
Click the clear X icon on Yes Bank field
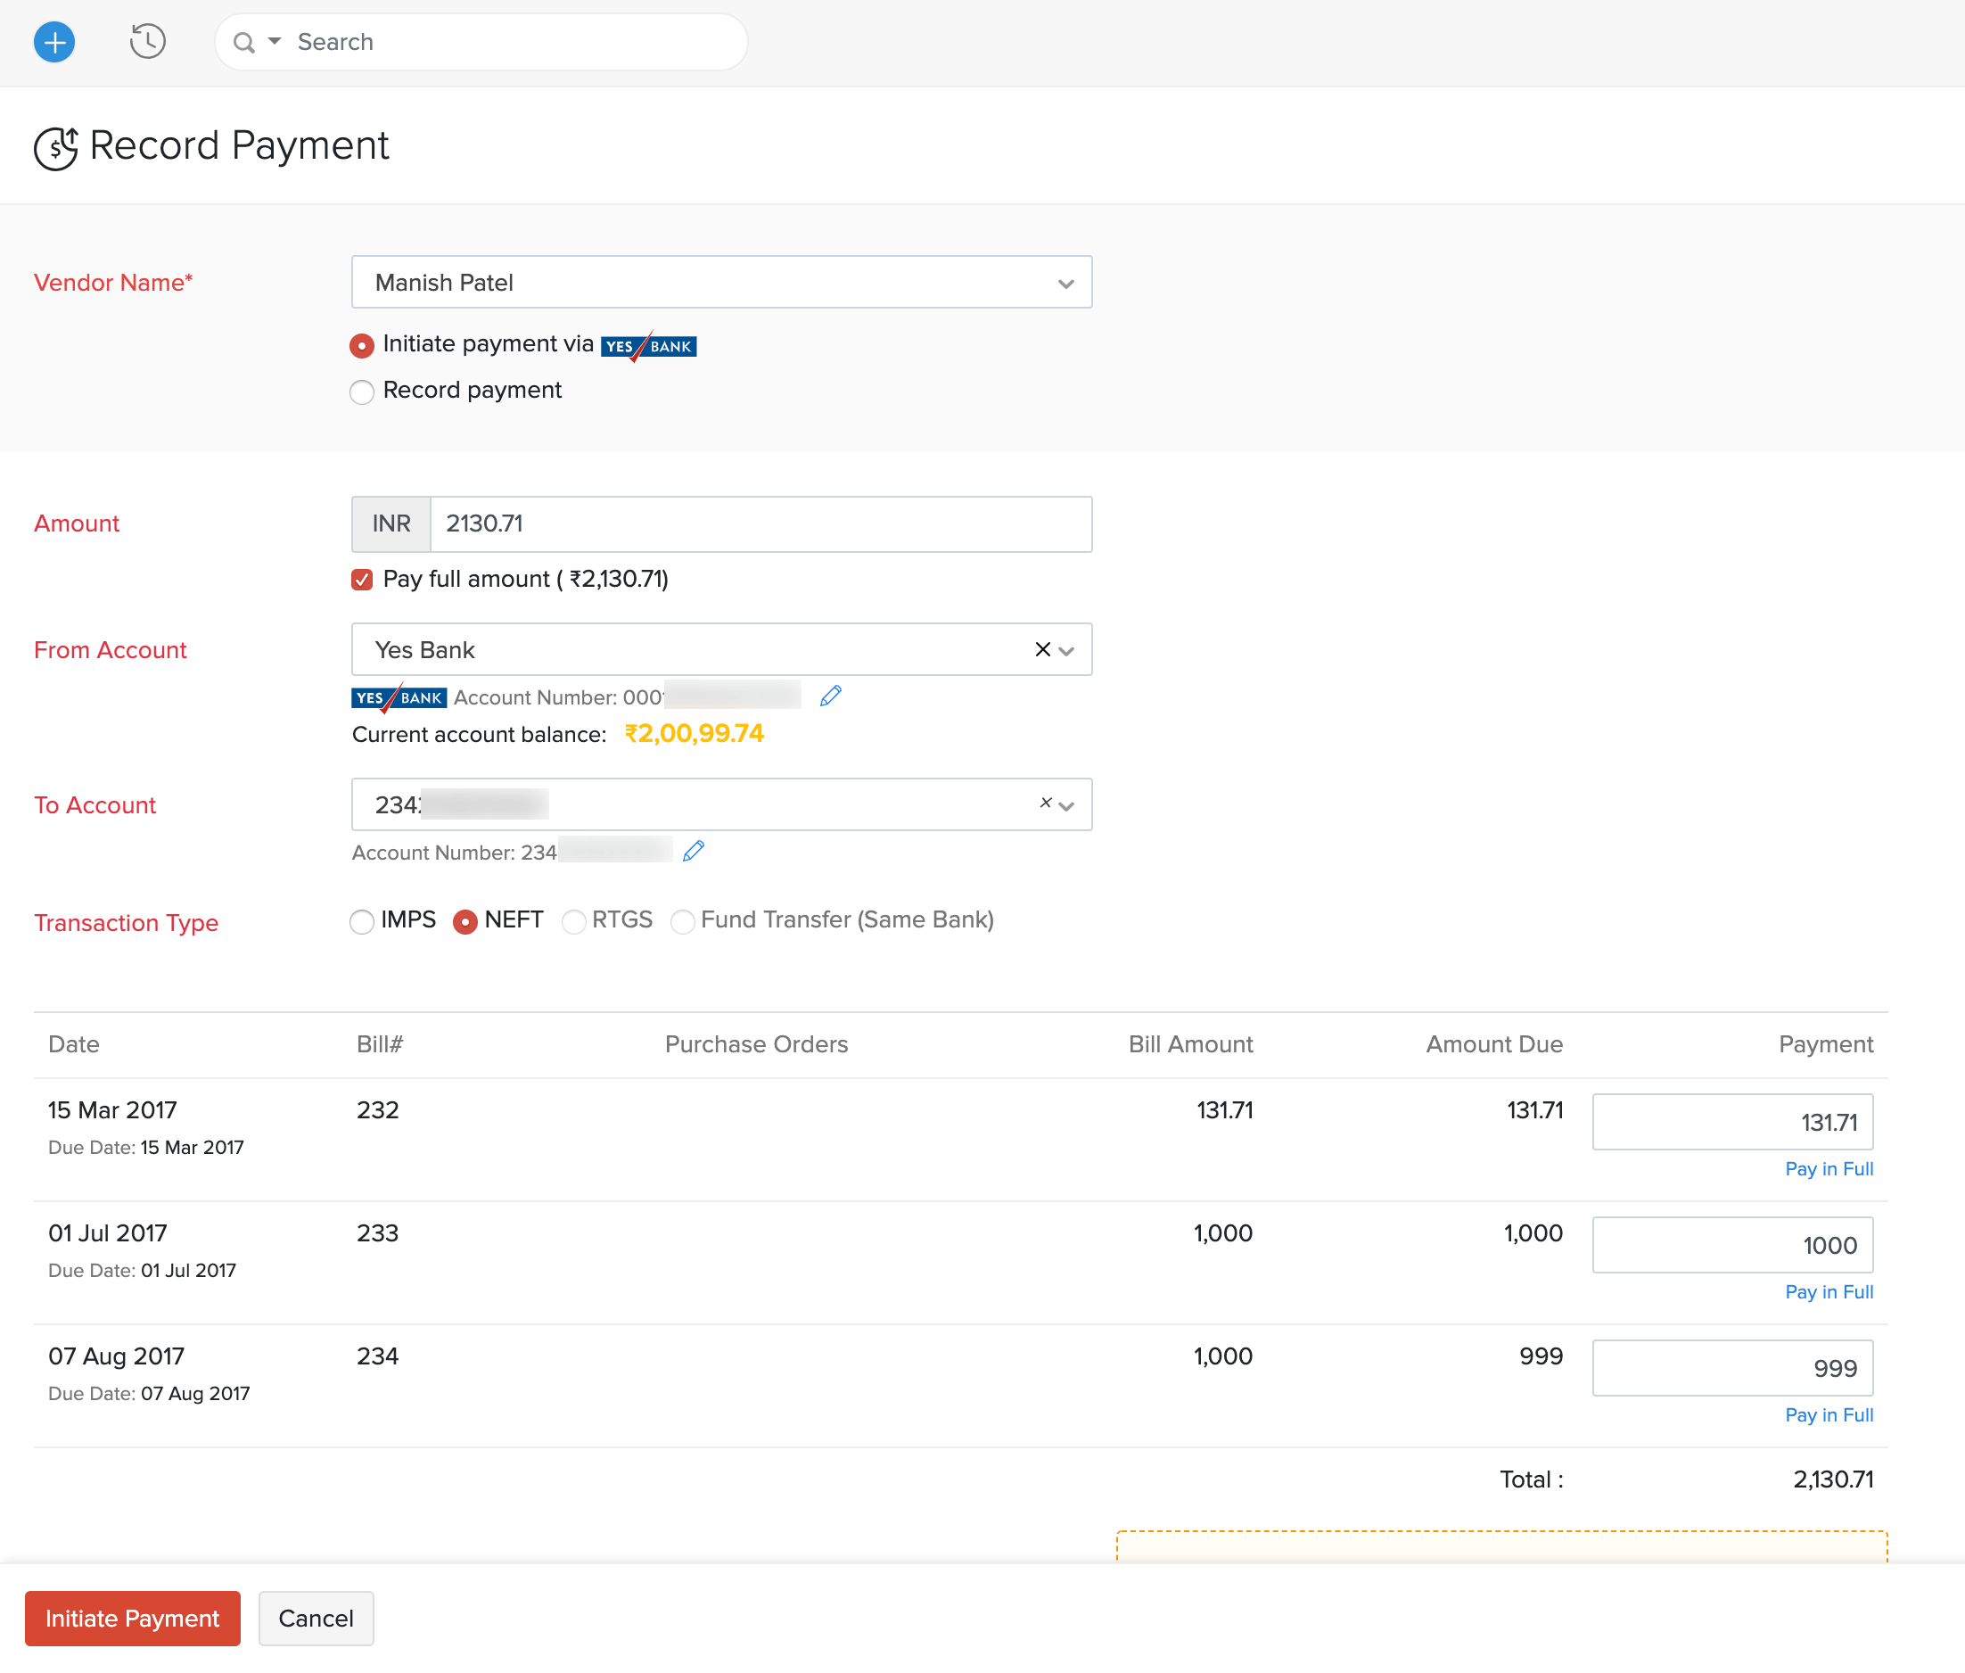point(1040,649)
